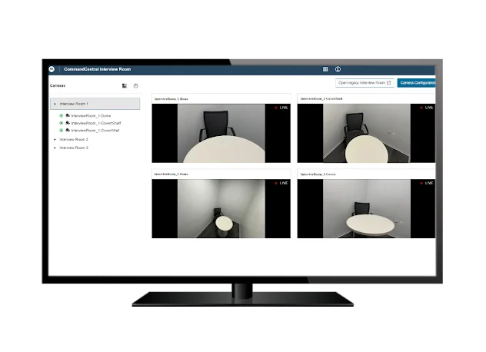
Task: Click camera icon next to InterviewRoom_1-Dome
Action: tap(68, 115)
